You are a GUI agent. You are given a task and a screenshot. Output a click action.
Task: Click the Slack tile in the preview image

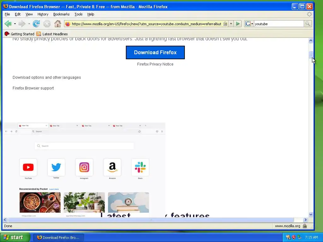(140, 167)
